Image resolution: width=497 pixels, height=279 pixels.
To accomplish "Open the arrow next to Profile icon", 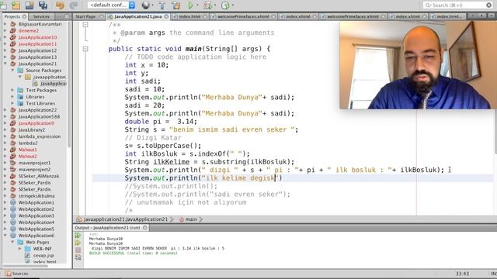I will coord(233,5).
